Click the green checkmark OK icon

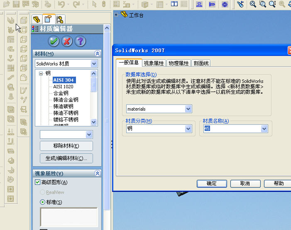(x=54, y=41)
